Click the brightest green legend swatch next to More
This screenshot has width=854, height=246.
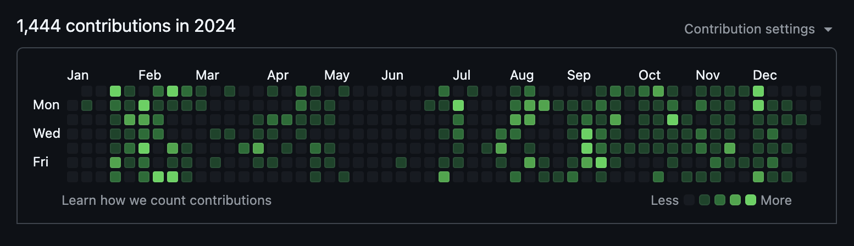click(x=751, y=200)
